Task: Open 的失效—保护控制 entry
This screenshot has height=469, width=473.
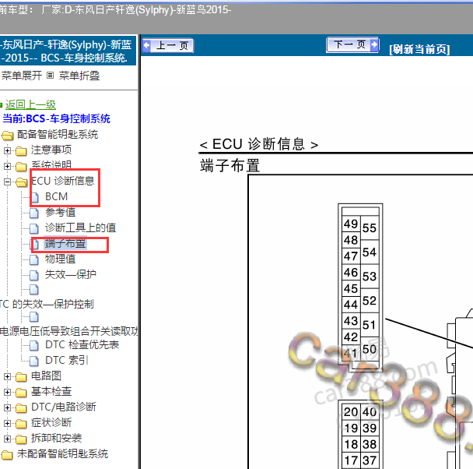Action: point(53,304)
